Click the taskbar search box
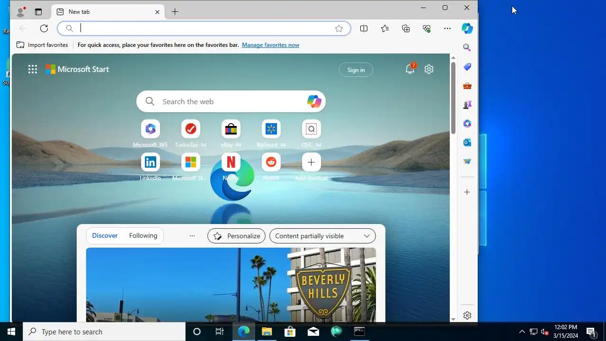The image size is (606, 341). [x=104, y=332]
